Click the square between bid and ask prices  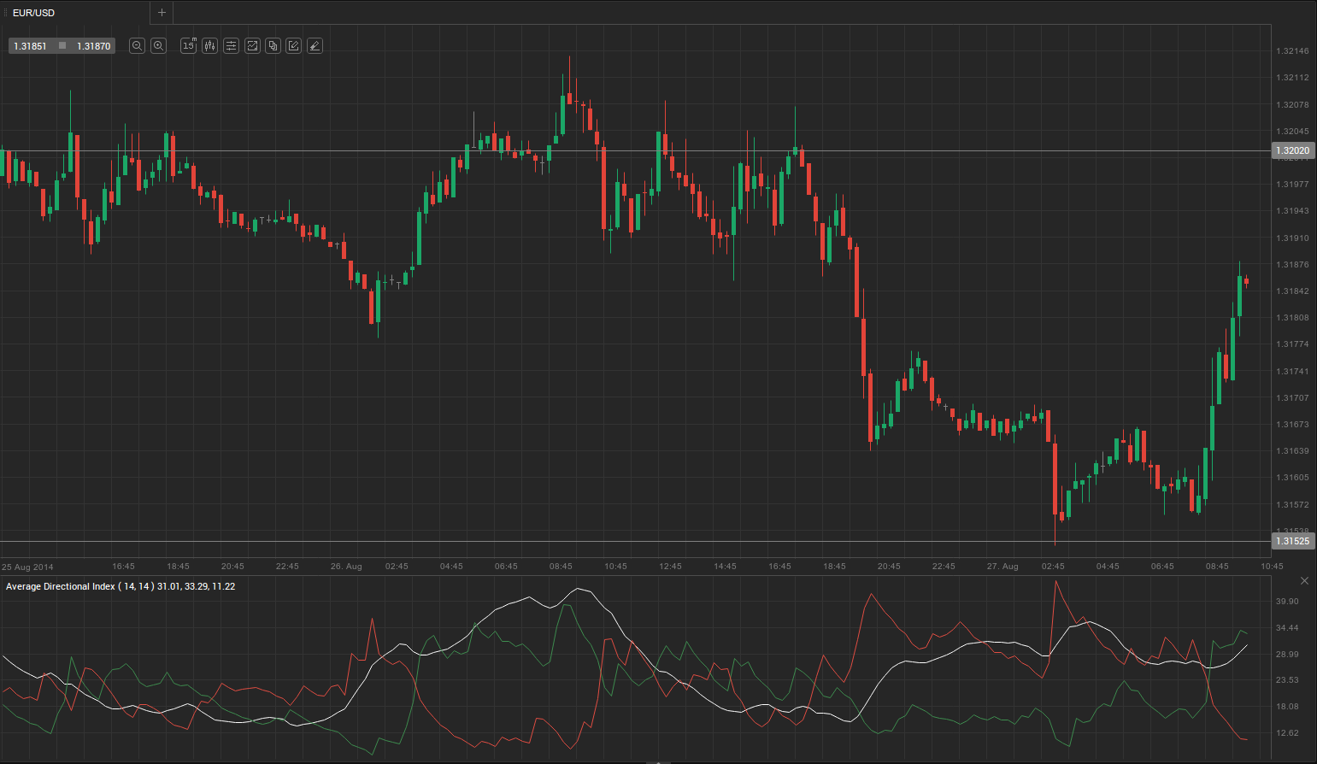pyautogui.click(x=62, y=46)
